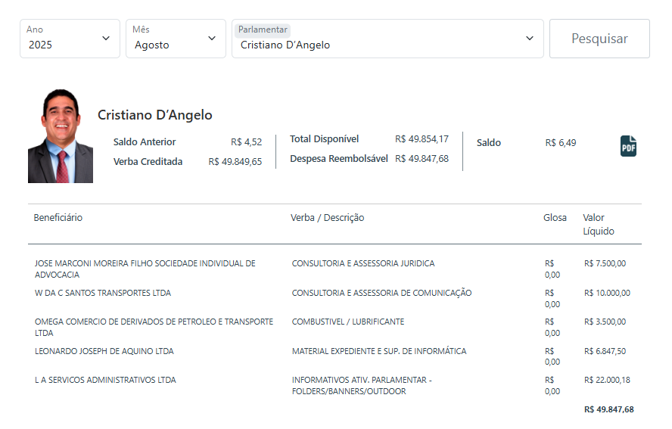Open the Ano year dropdown

click(x=70, y=39)
